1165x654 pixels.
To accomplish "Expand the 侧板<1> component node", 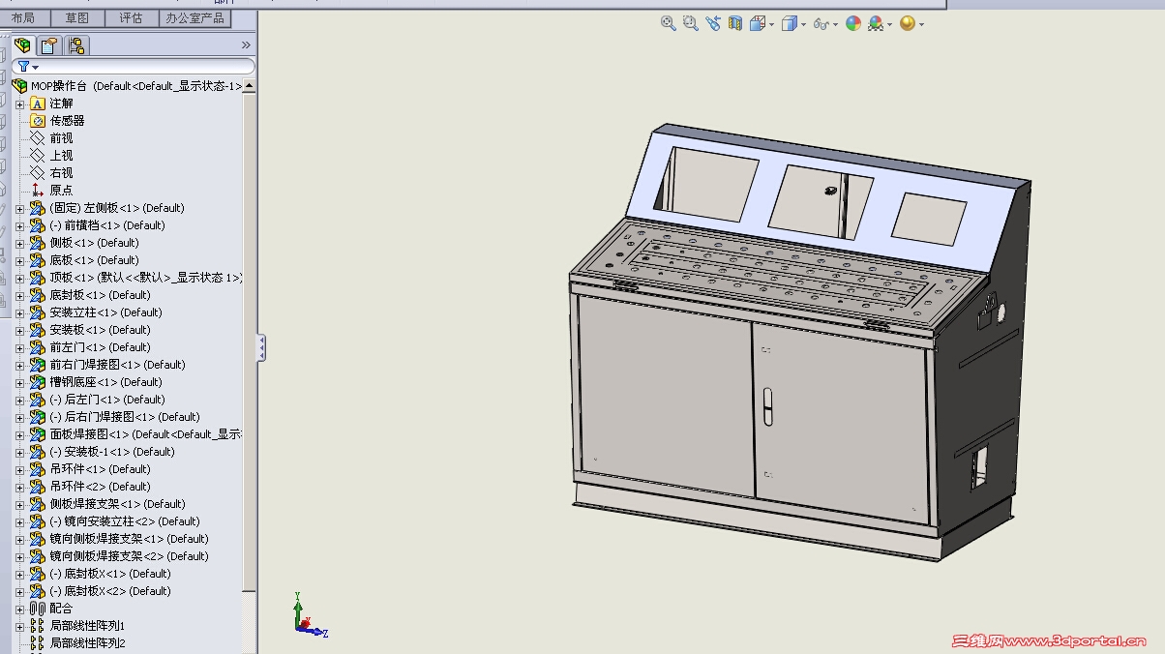I will (19, 243).
